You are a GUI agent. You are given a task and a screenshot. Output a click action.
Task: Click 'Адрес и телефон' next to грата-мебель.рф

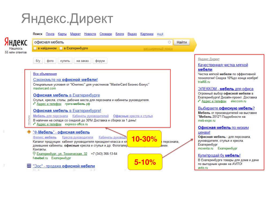pos(49,104)
